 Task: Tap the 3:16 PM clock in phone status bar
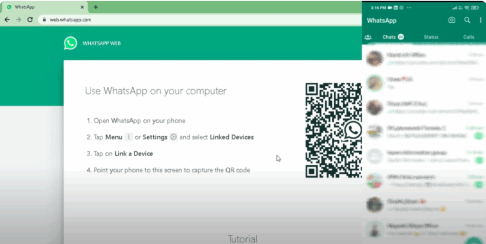click(x=378, y=8)
